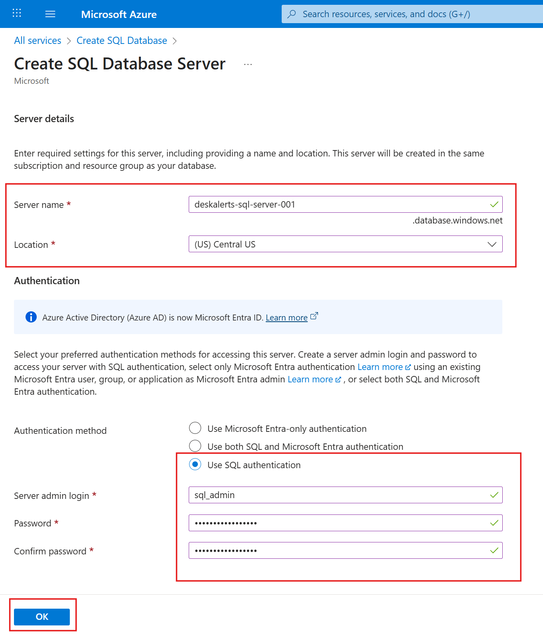Focus the Confirm password field

click(x=346, y=550)
